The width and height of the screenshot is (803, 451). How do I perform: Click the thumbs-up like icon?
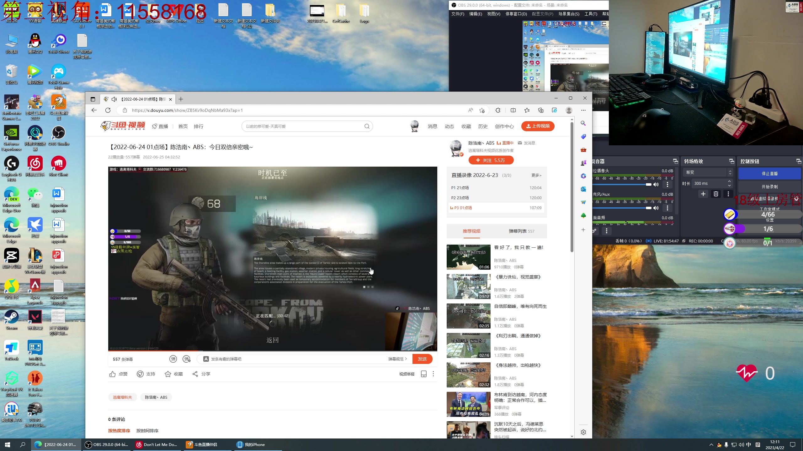point(113,374)
